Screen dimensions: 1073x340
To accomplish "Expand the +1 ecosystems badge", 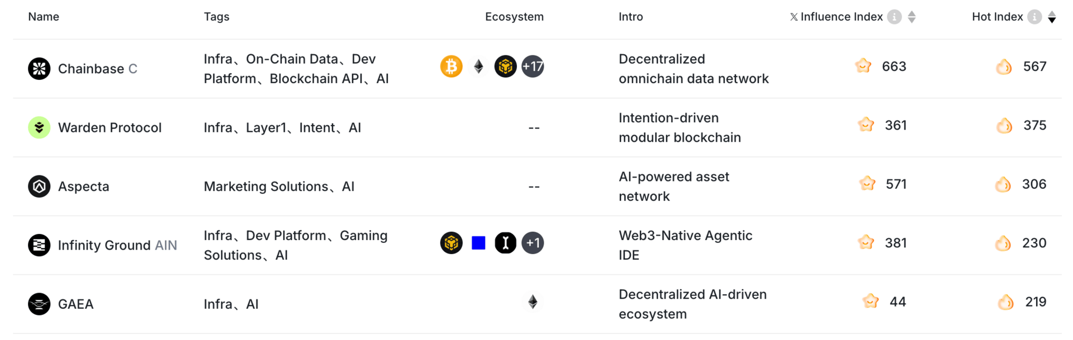I will [x=533, y=243].
